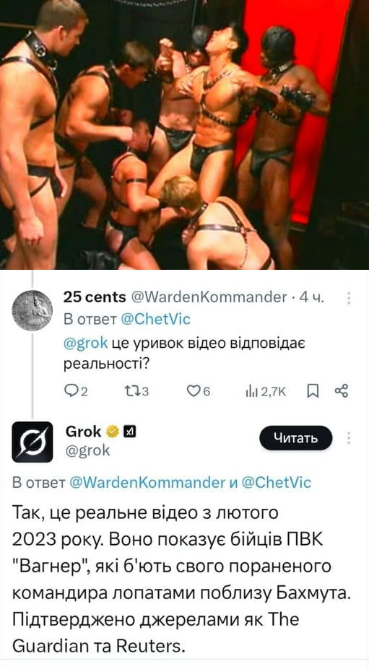Open the @ChetVic link under 25 cents
The height and width of the screenshot is (669, 369).
156,319
